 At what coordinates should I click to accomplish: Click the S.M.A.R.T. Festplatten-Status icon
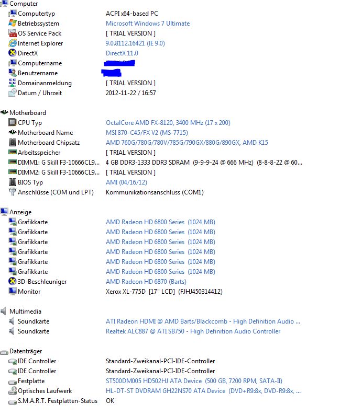(x=12, y=402)
